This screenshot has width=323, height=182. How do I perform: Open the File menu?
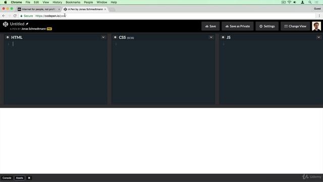pyautogui.click(x=28, y=2)
